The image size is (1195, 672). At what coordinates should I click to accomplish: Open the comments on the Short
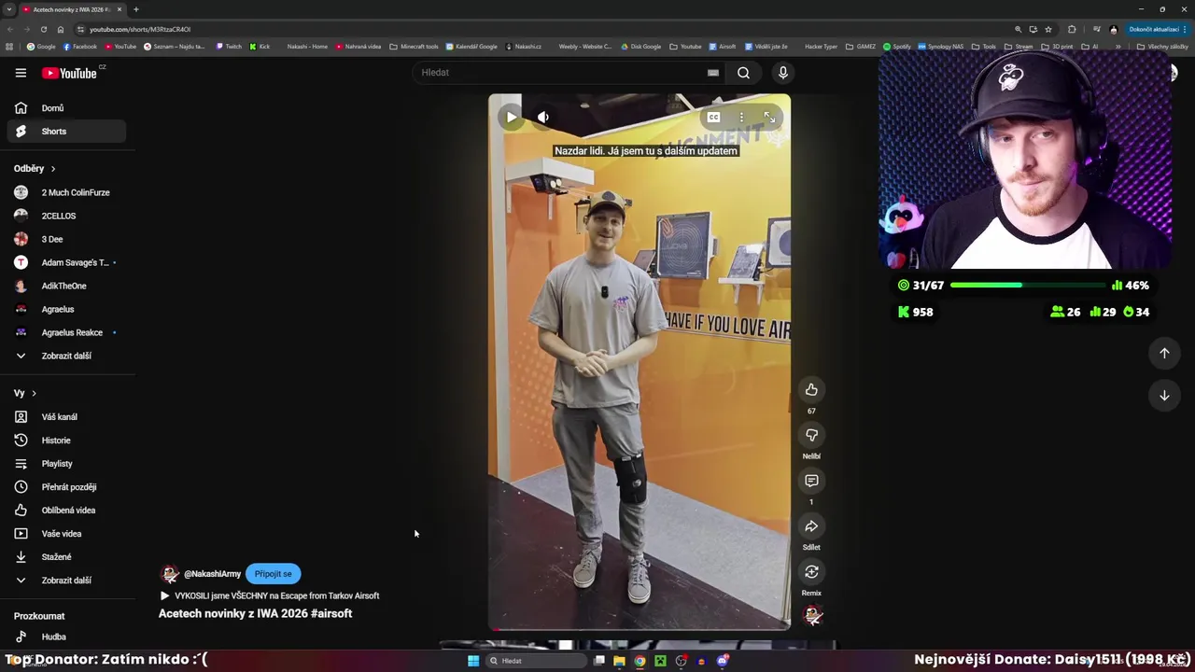[811, 481]
